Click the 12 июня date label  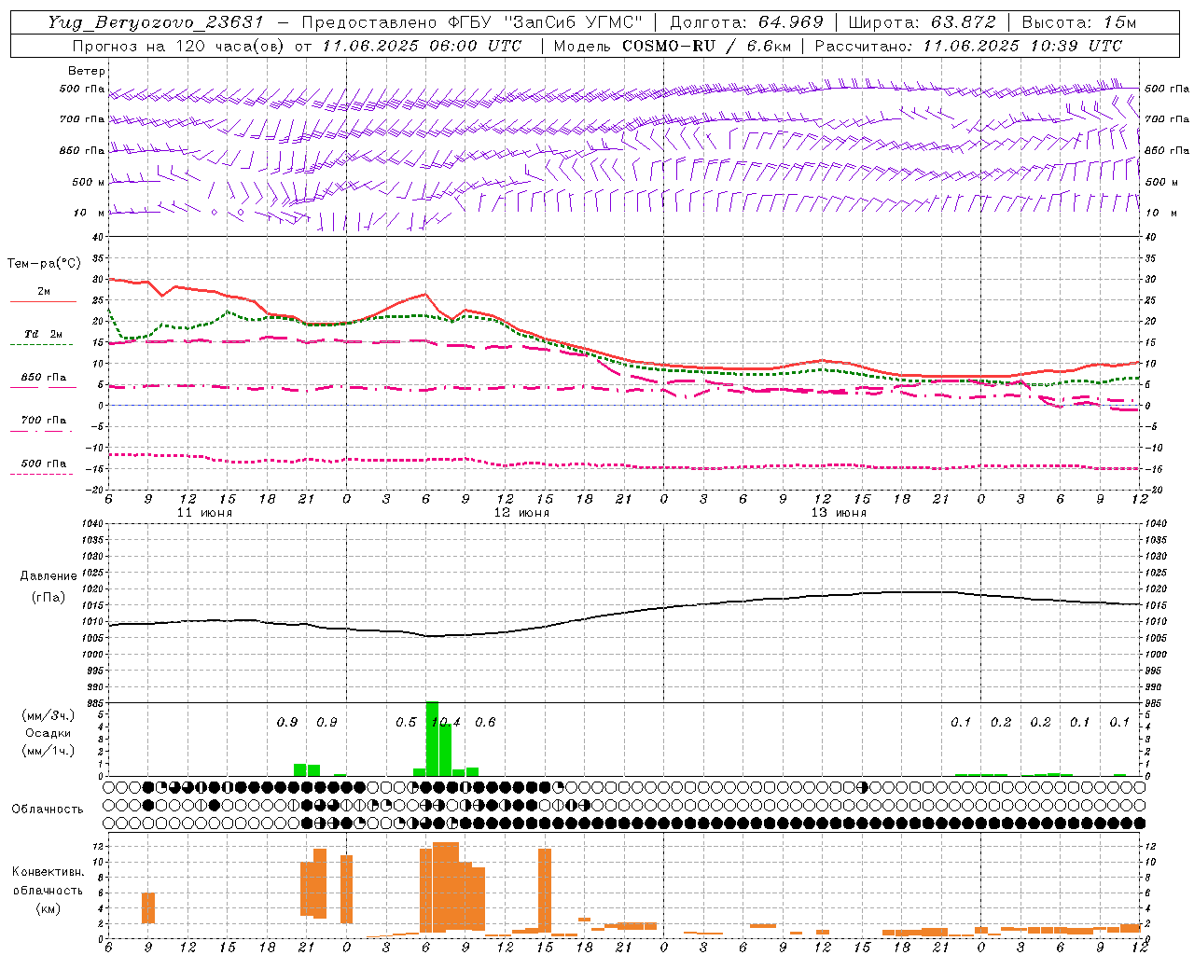pyautogui.click(x=521, y=512)
